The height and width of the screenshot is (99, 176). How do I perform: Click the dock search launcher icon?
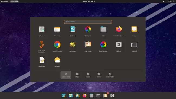64,95
